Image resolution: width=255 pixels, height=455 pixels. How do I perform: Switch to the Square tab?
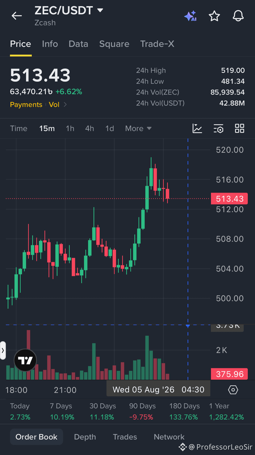pyautogui.click(x=114, y=44)
